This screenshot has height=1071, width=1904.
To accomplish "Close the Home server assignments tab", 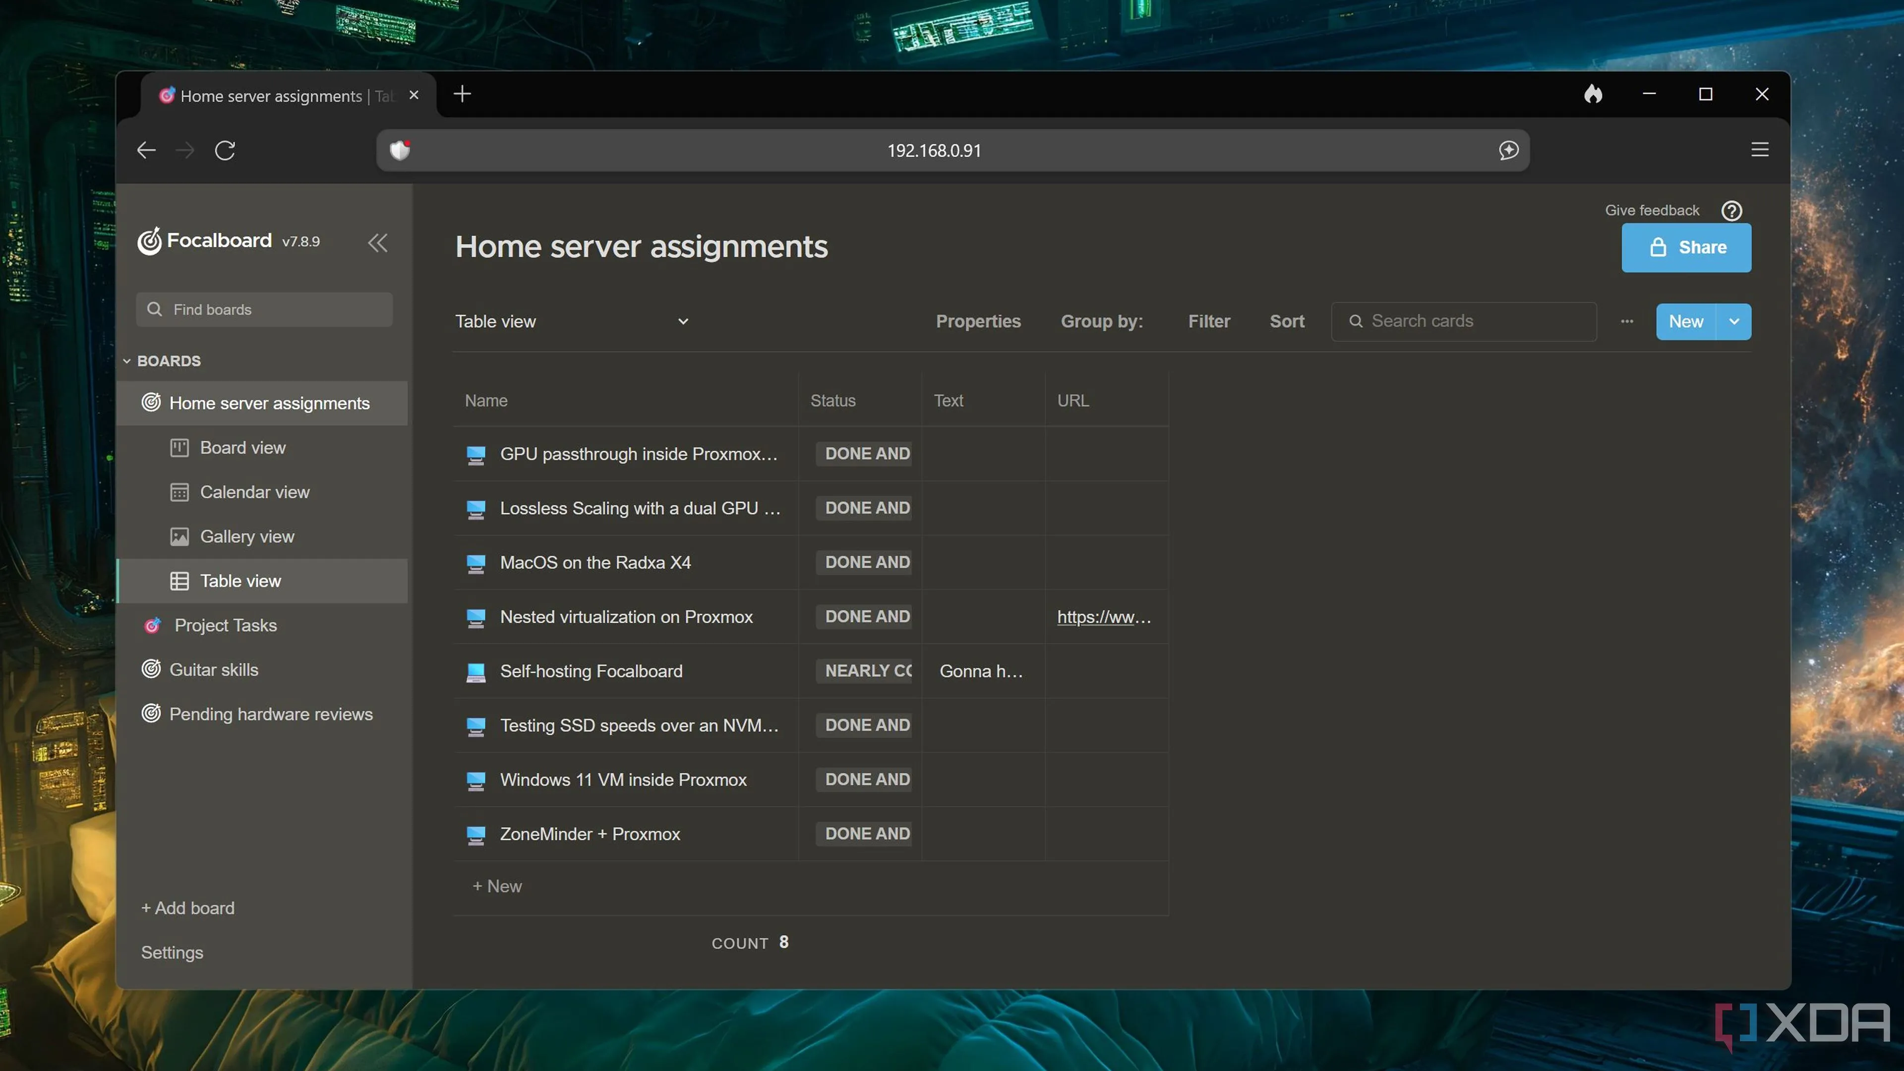I will pyautogui.click(x=414, y=95).
